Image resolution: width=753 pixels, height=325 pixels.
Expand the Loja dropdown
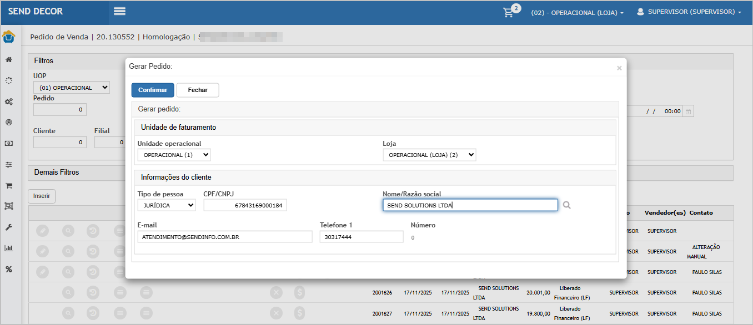429,155
